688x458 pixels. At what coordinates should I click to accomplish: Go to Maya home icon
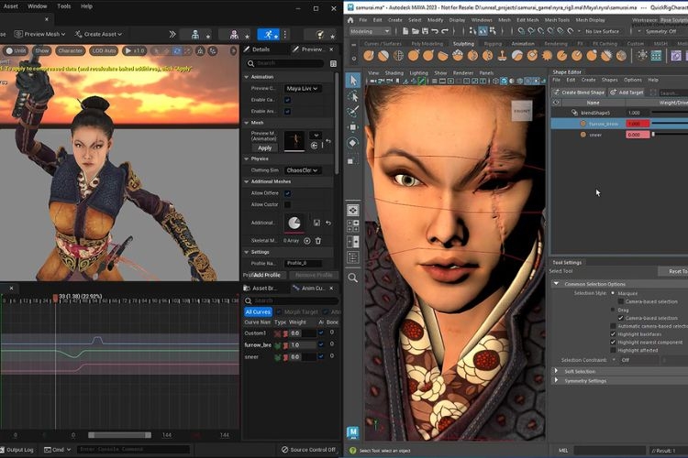pyautogui.click(x=350, y=20)
